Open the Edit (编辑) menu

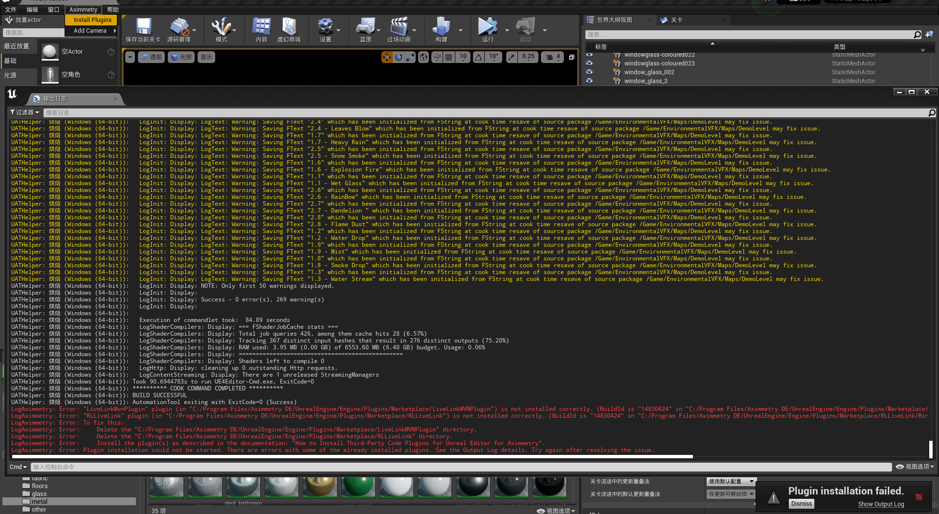coord(32,9)
